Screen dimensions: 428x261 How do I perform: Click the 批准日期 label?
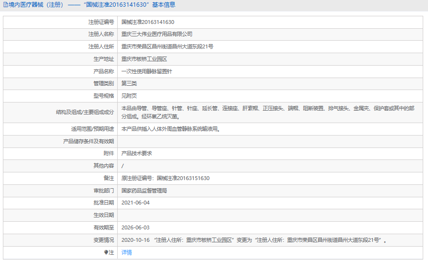click(104, 203)
